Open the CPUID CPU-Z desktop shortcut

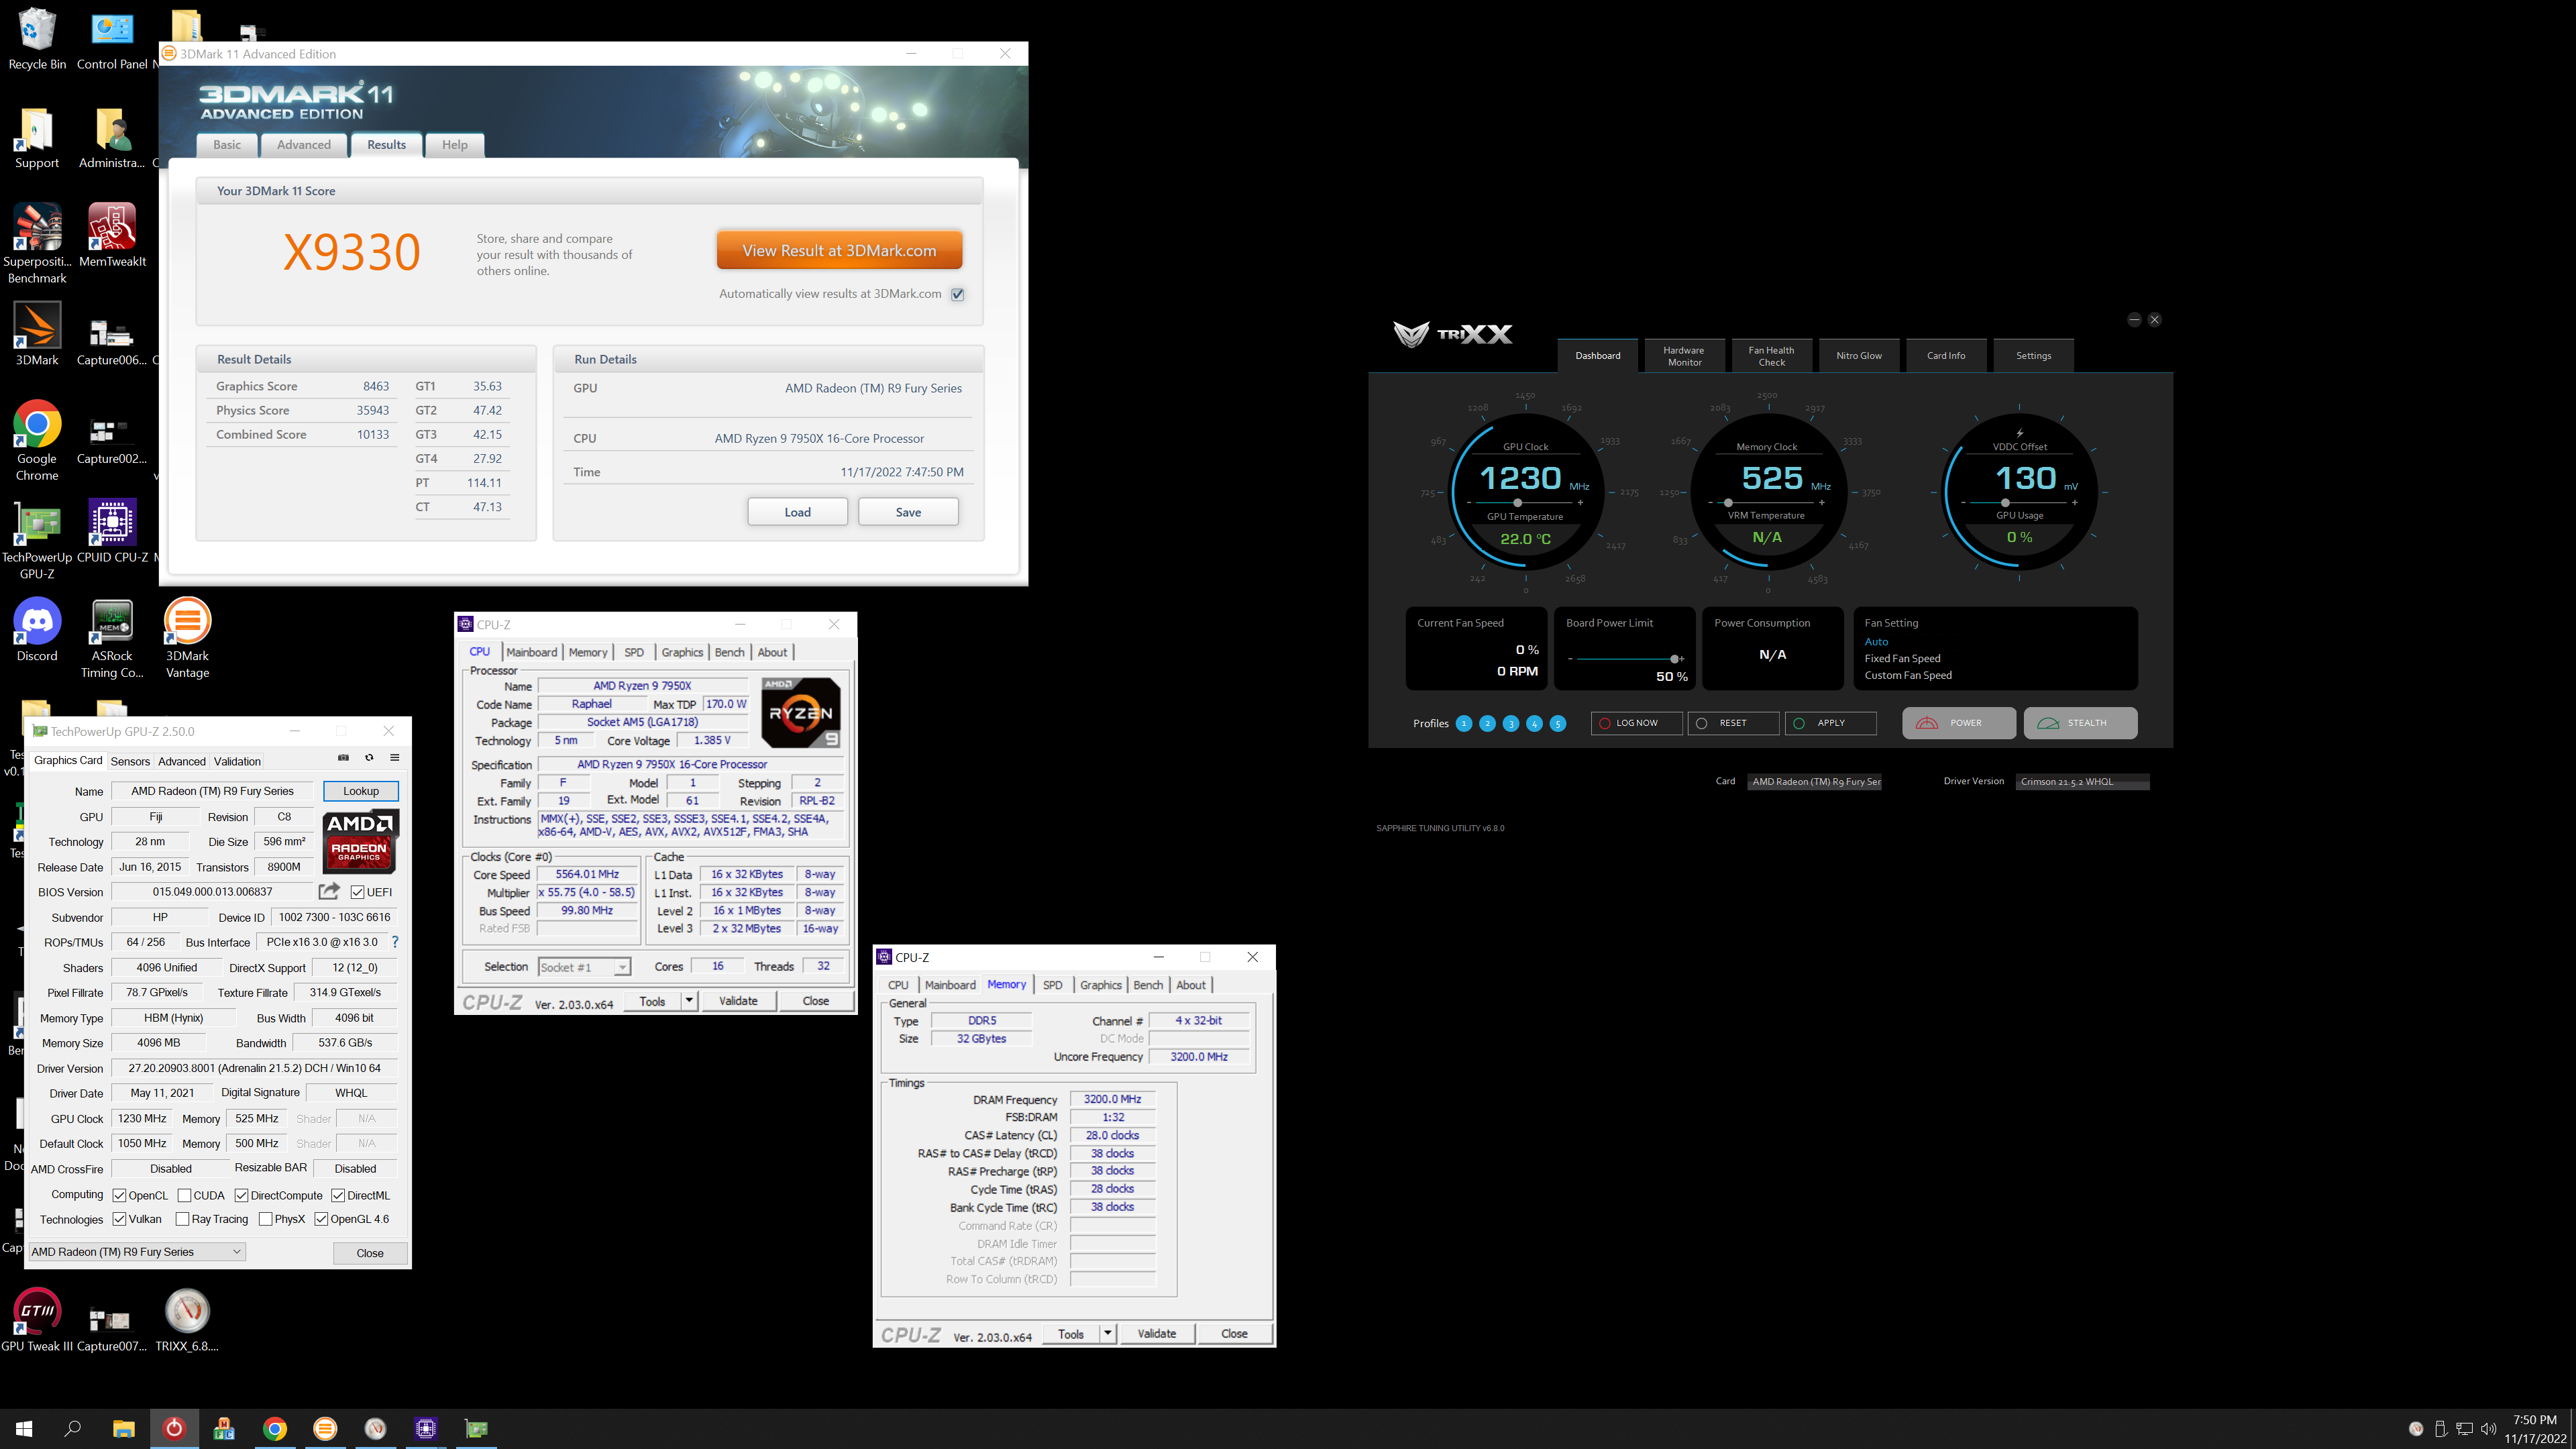pos(112,531)
